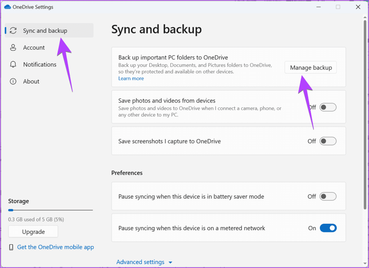Click the mobile phone icon near app link
369x268 pixels.
(11, 247)
